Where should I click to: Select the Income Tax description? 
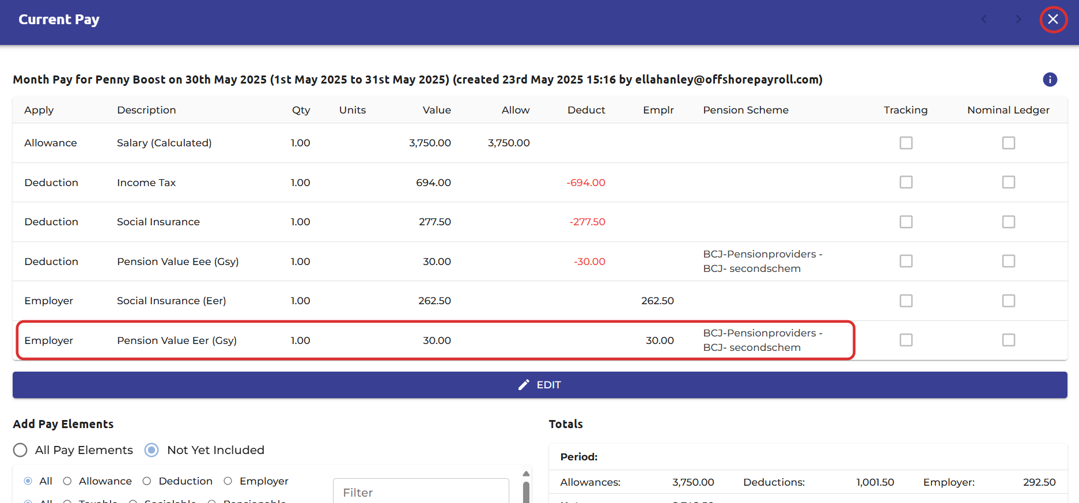coord(146,183)
